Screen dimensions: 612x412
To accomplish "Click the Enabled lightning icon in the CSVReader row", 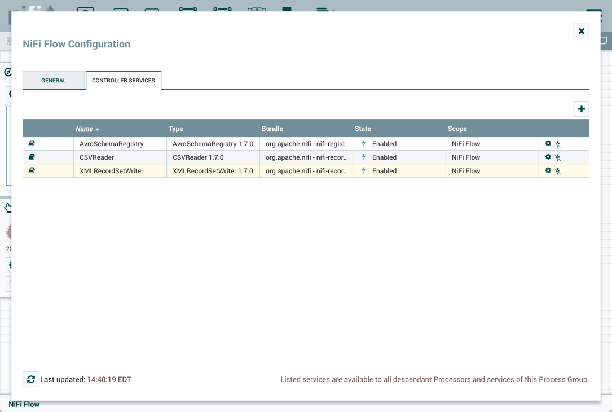I will click(363, 157).
